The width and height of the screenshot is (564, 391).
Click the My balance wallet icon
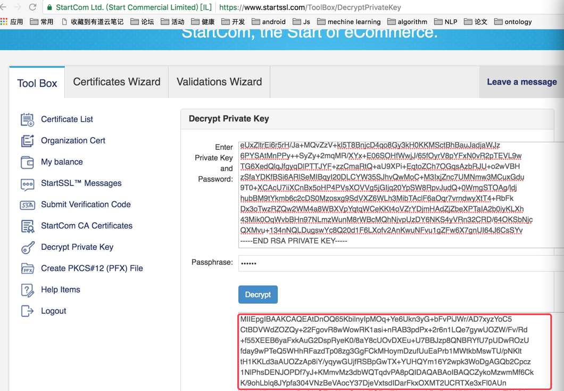click(27, 162)
